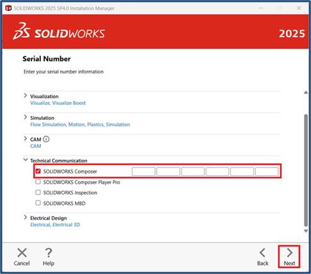This screenshot has width=311, height=274.
Task: Click the Installation Manager title bar icon
Action: click(x=8, y=8)
